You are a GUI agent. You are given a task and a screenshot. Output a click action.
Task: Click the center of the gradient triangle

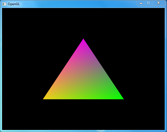coord(83,79)
